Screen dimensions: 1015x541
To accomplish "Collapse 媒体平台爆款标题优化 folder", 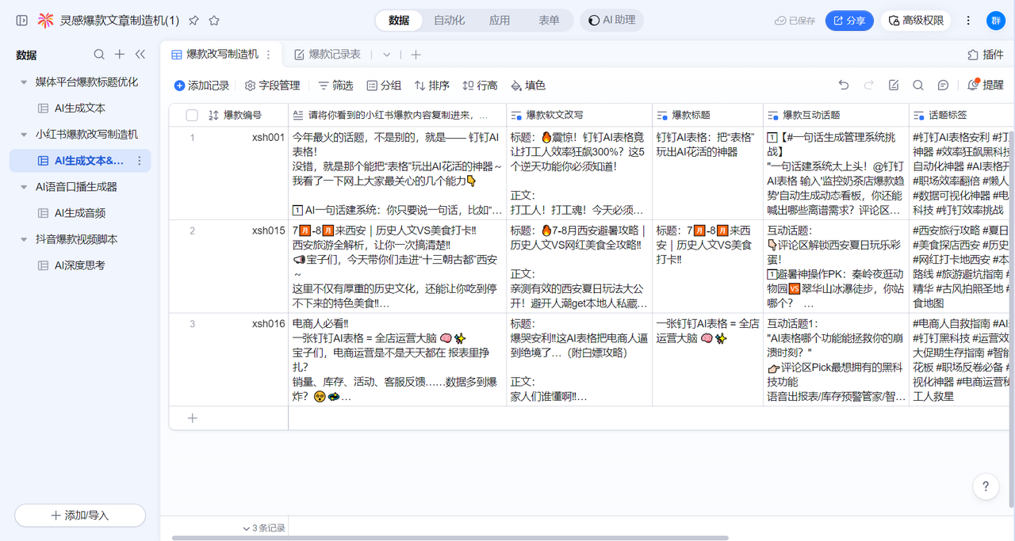I will tap(24, 82).
